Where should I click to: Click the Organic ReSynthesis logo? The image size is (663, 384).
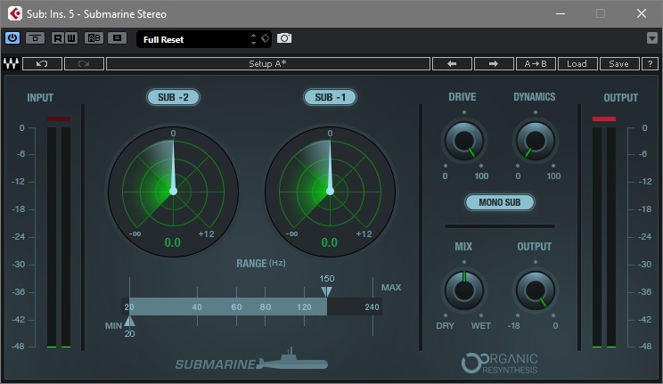click(x=499, y=364)
